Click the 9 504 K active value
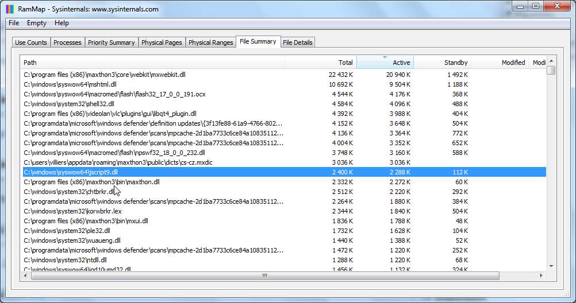The height and width of the screenshot is (303, 576). [400, 84]
